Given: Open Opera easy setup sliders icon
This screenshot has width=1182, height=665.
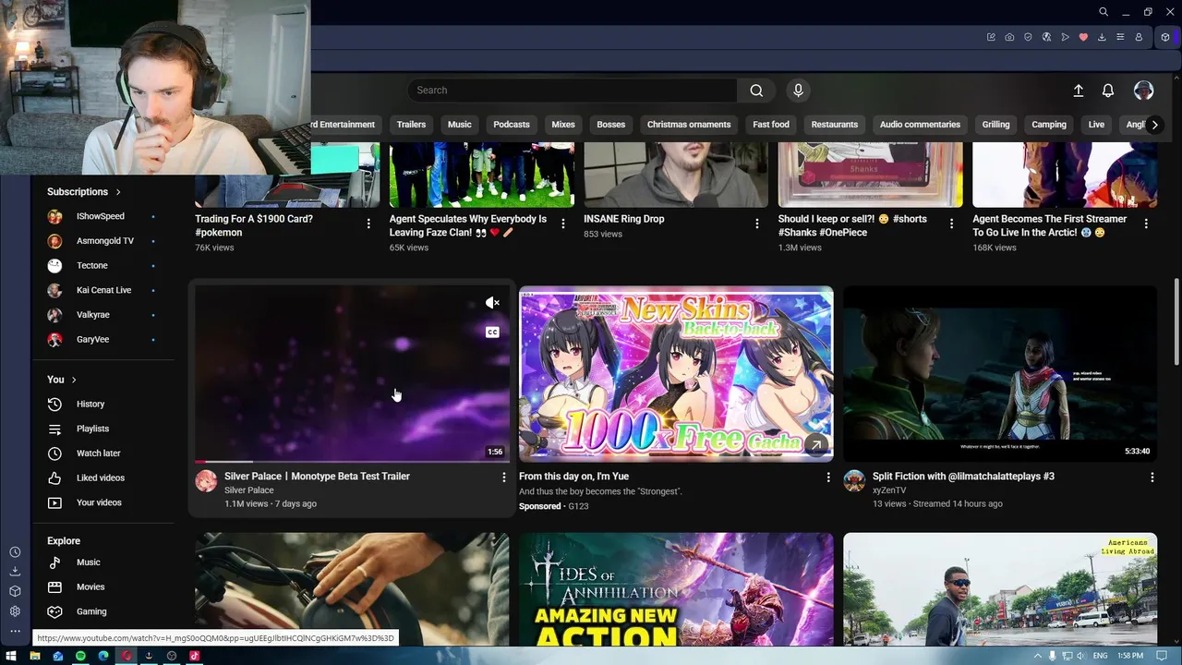Looking at the screenshot, I should tap(1120, 37).
